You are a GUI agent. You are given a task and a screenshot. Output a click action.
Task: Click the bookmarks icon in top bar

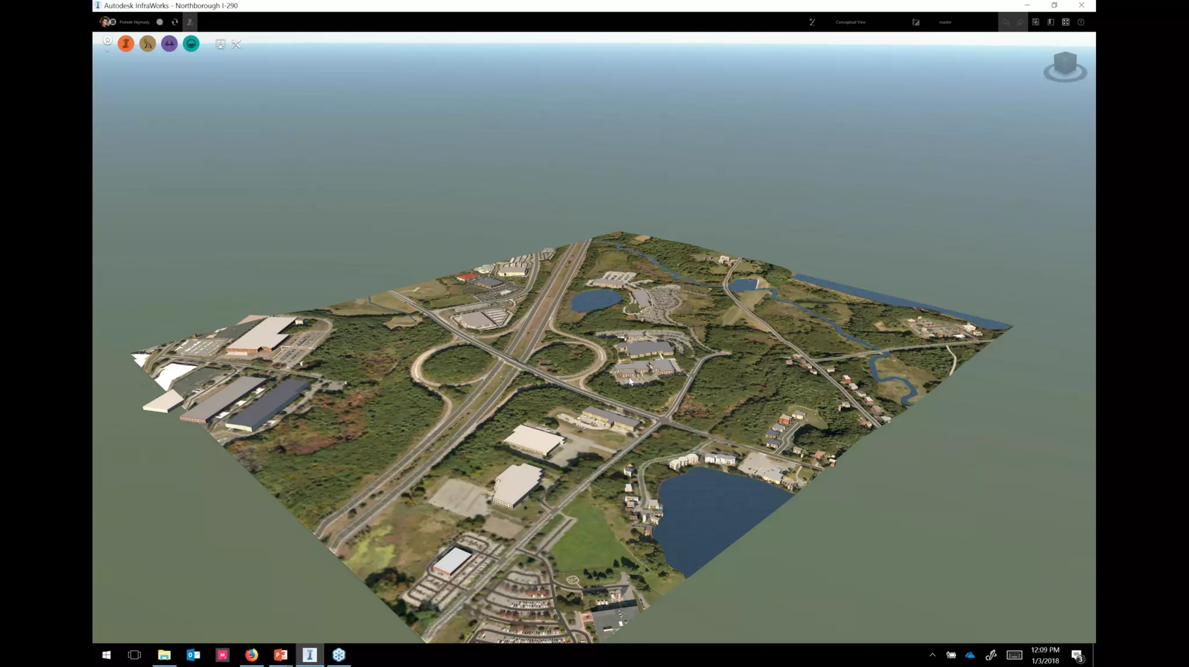(x=1051, y=22)
